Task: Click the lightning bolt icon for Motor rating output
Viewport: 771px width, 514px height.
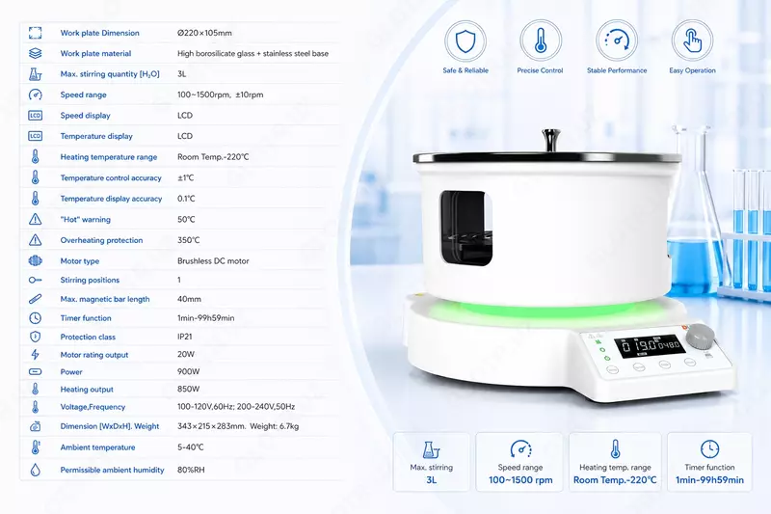Action: [35, 355]
